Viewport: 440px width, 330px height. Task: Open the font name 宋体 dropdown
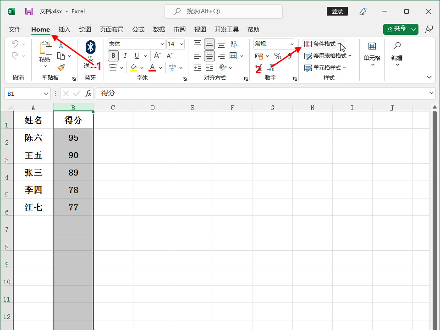tap(162, 44)
